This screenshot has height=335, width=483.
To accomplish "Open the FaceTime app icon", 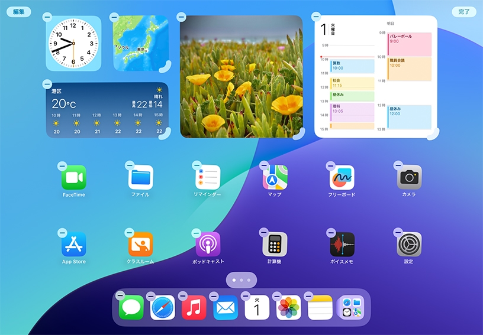I will [74, 177].
